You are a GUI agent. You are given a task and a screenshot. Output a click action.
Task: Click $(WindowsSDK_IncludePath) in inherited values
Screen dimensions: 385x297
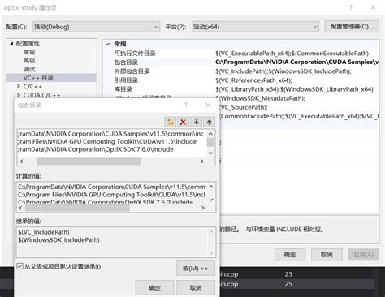[x=58, y=239]
